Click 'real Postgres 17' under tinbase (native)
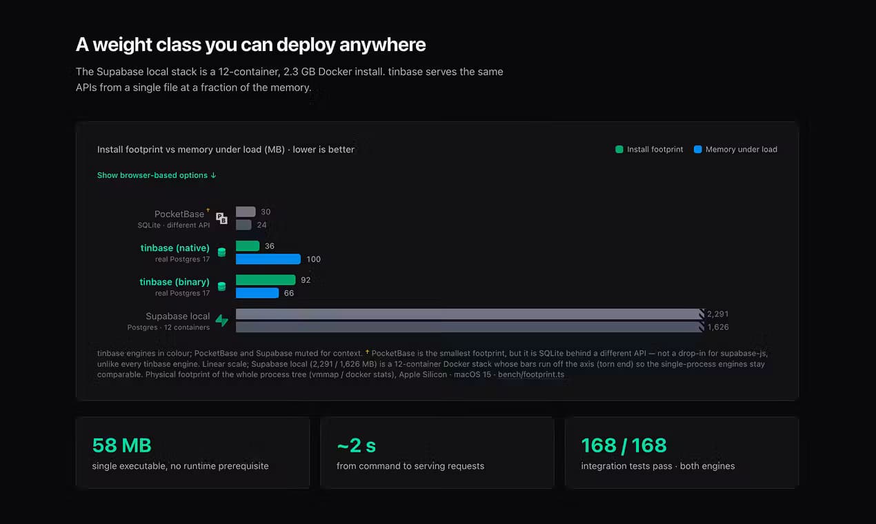 182,259
